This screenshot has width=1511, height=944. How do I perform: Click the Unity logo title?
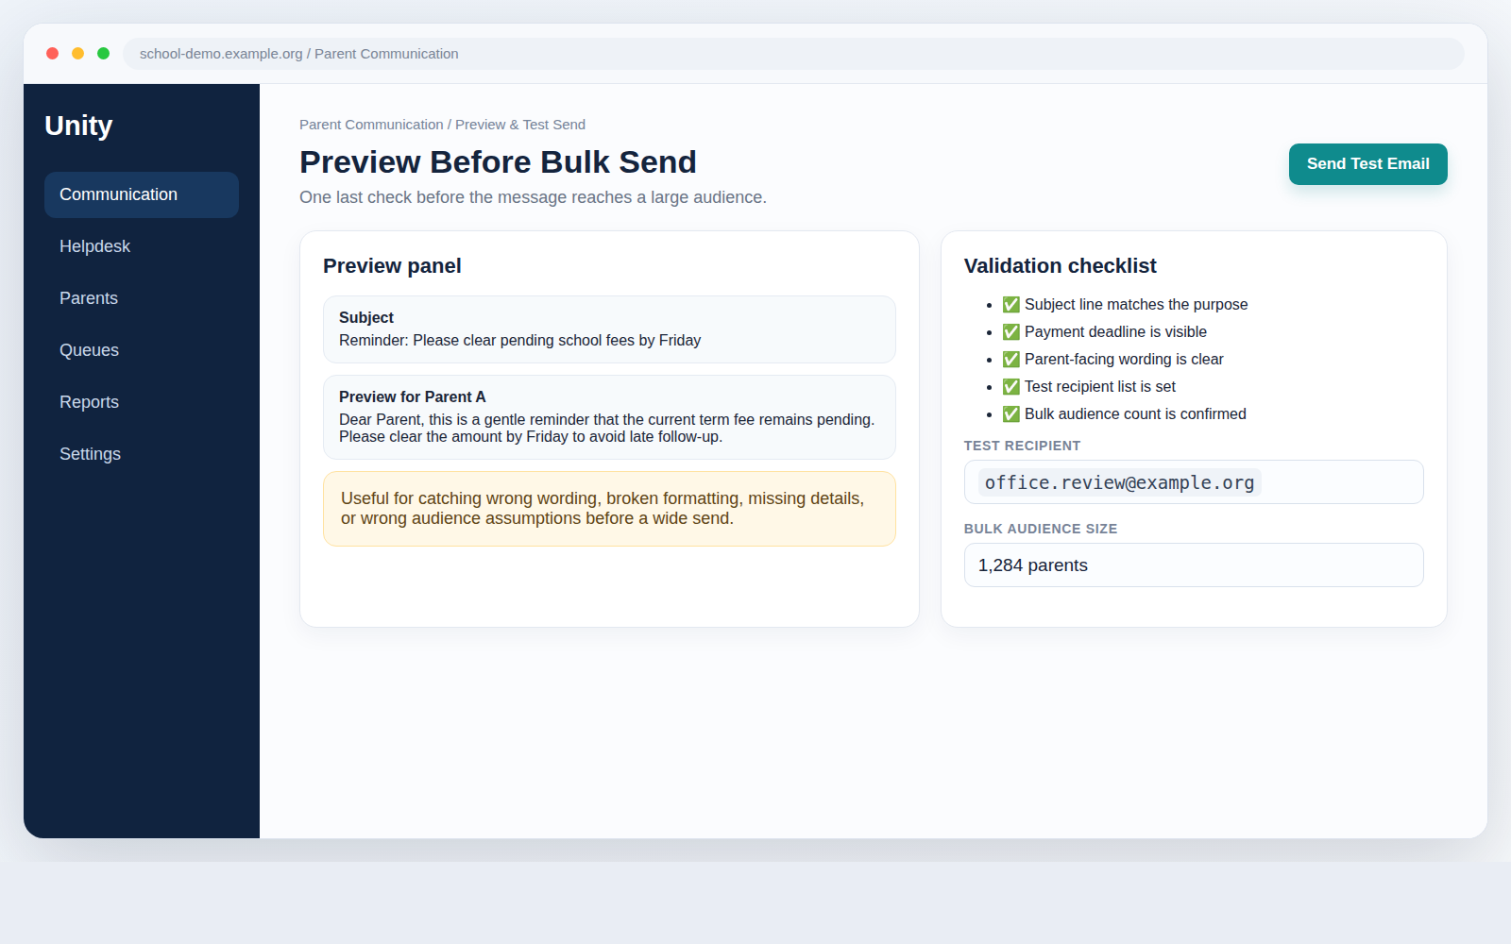(x=78, y=126)
